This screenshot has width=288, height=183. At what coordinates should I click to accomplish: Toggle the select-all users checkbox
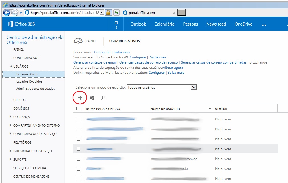pos(78,109)
